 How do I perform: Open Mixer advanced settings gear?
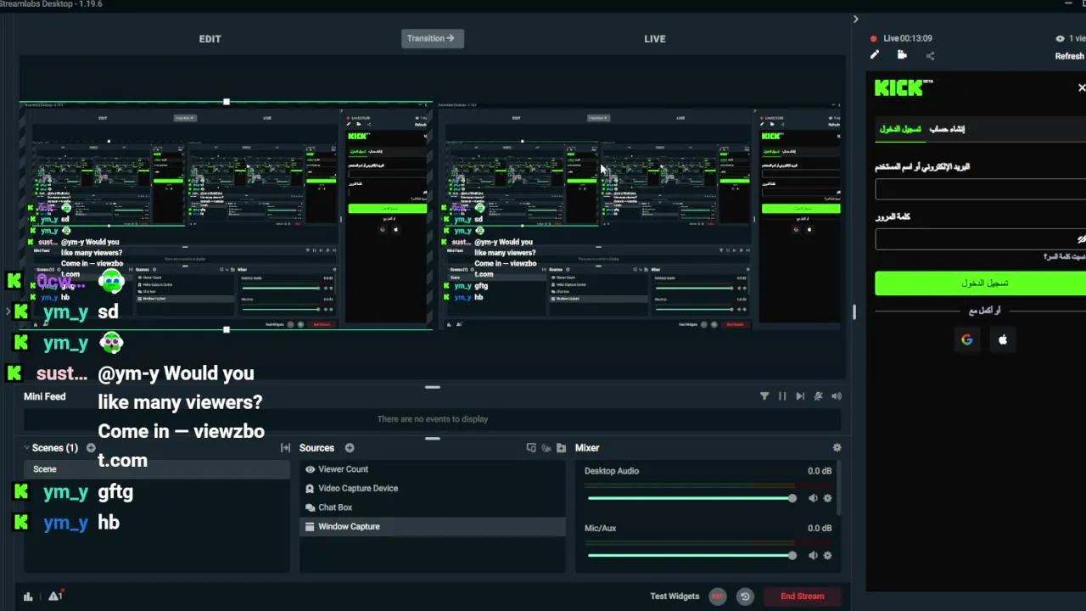(837, 448)
